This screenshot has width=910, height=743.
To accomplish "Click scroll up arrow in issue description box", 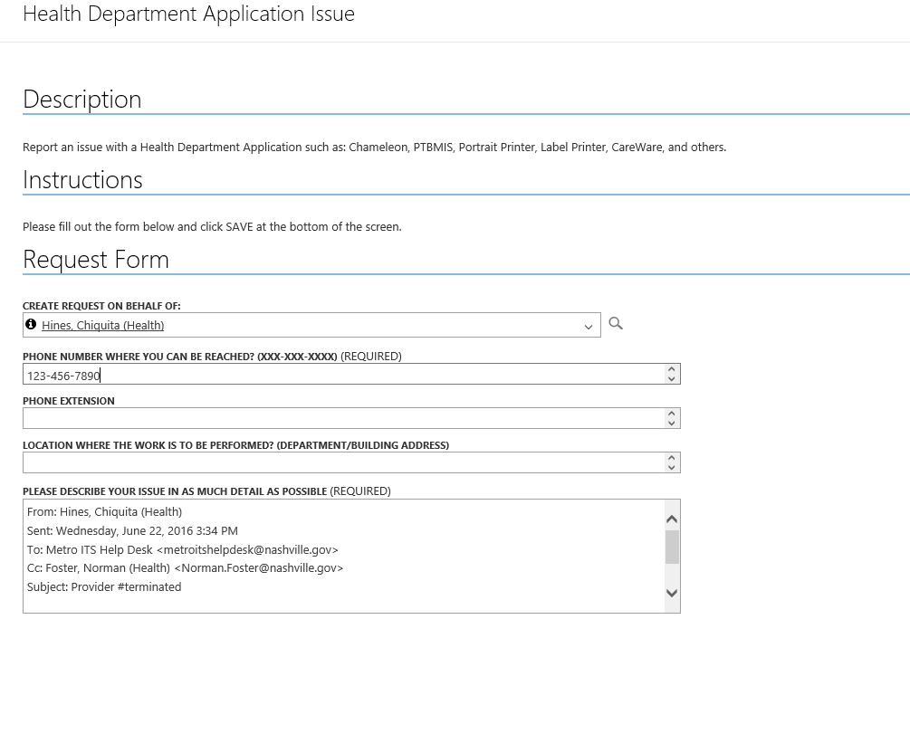I will tap(672, 519).
